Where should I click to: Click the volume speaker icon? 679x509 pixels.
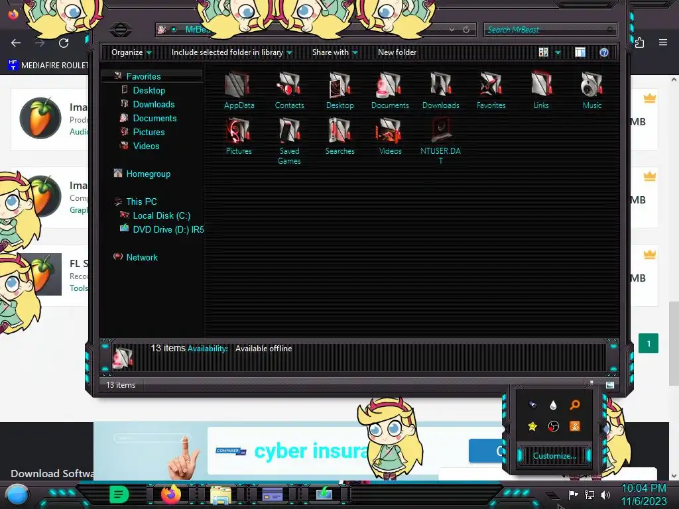[605, 494]
